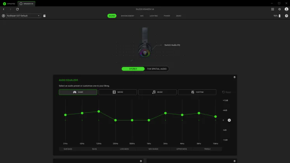290x163 pixels.
Task: Open Synapse settings gear
Action: (x=280, y=9)
